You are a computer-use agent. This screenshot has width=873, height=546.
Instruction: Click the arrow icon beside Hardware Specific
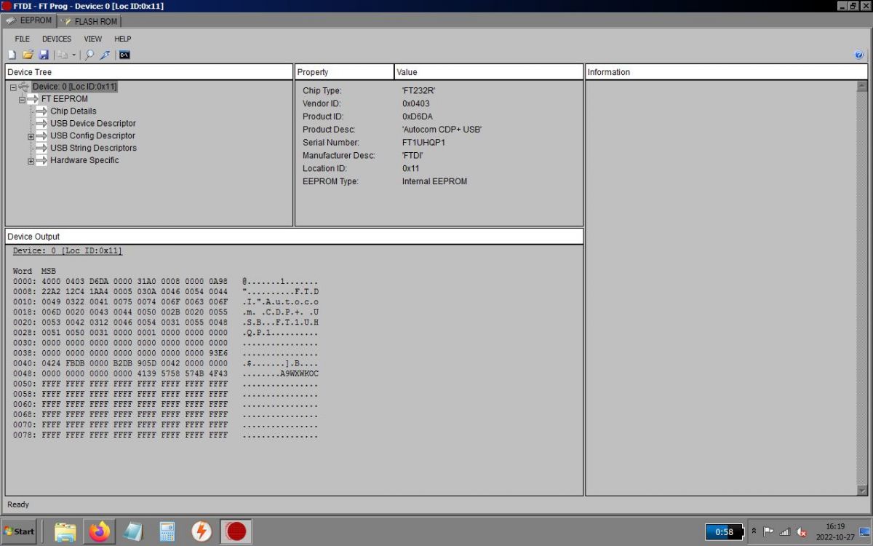point(41,161)
